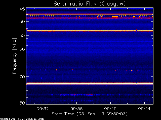Click the 09:40 time axis label
The image size is (161, 120).
[x=110, y=109]
